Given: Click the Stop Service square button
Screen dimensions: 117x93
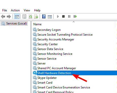Looking at the screenshot, I should coord(63,16).
